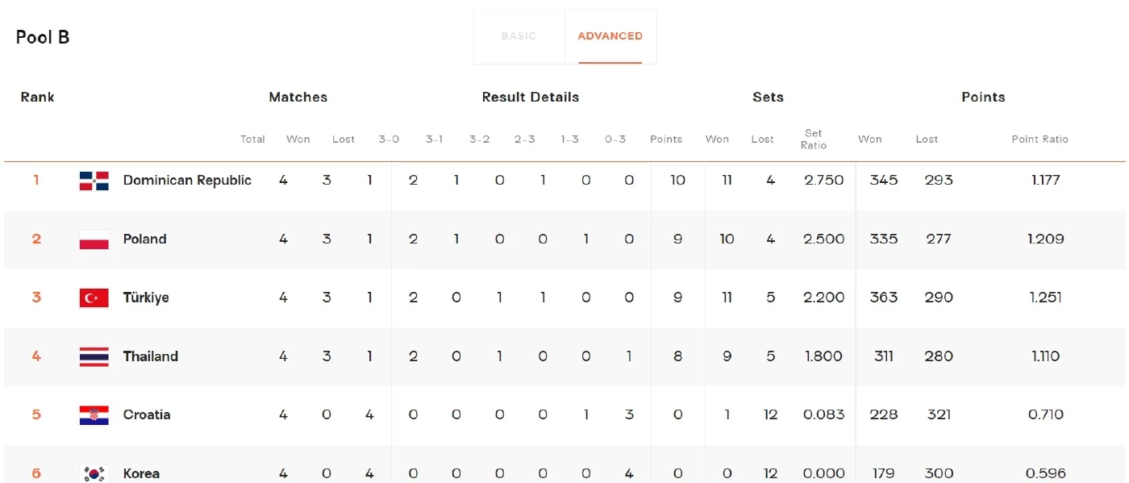
Task: Open the Poland team link
Action: tap(145, 239)
